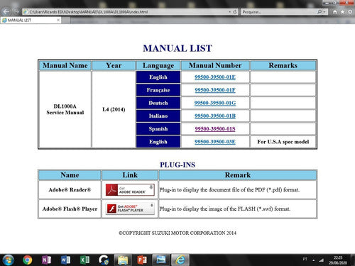Screen dimensions: 355x266
Task: Click the Get Adobe Reader badge
Action: tap(130, 190)
